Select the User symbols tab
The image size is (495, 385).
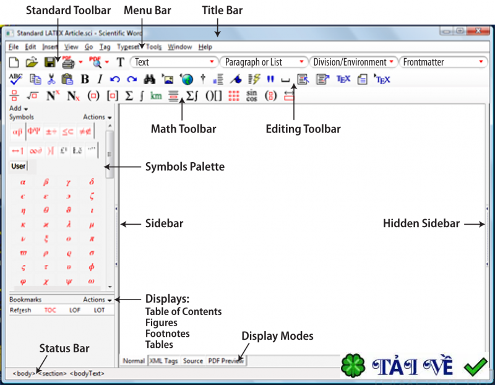click(x=19, y=166)
